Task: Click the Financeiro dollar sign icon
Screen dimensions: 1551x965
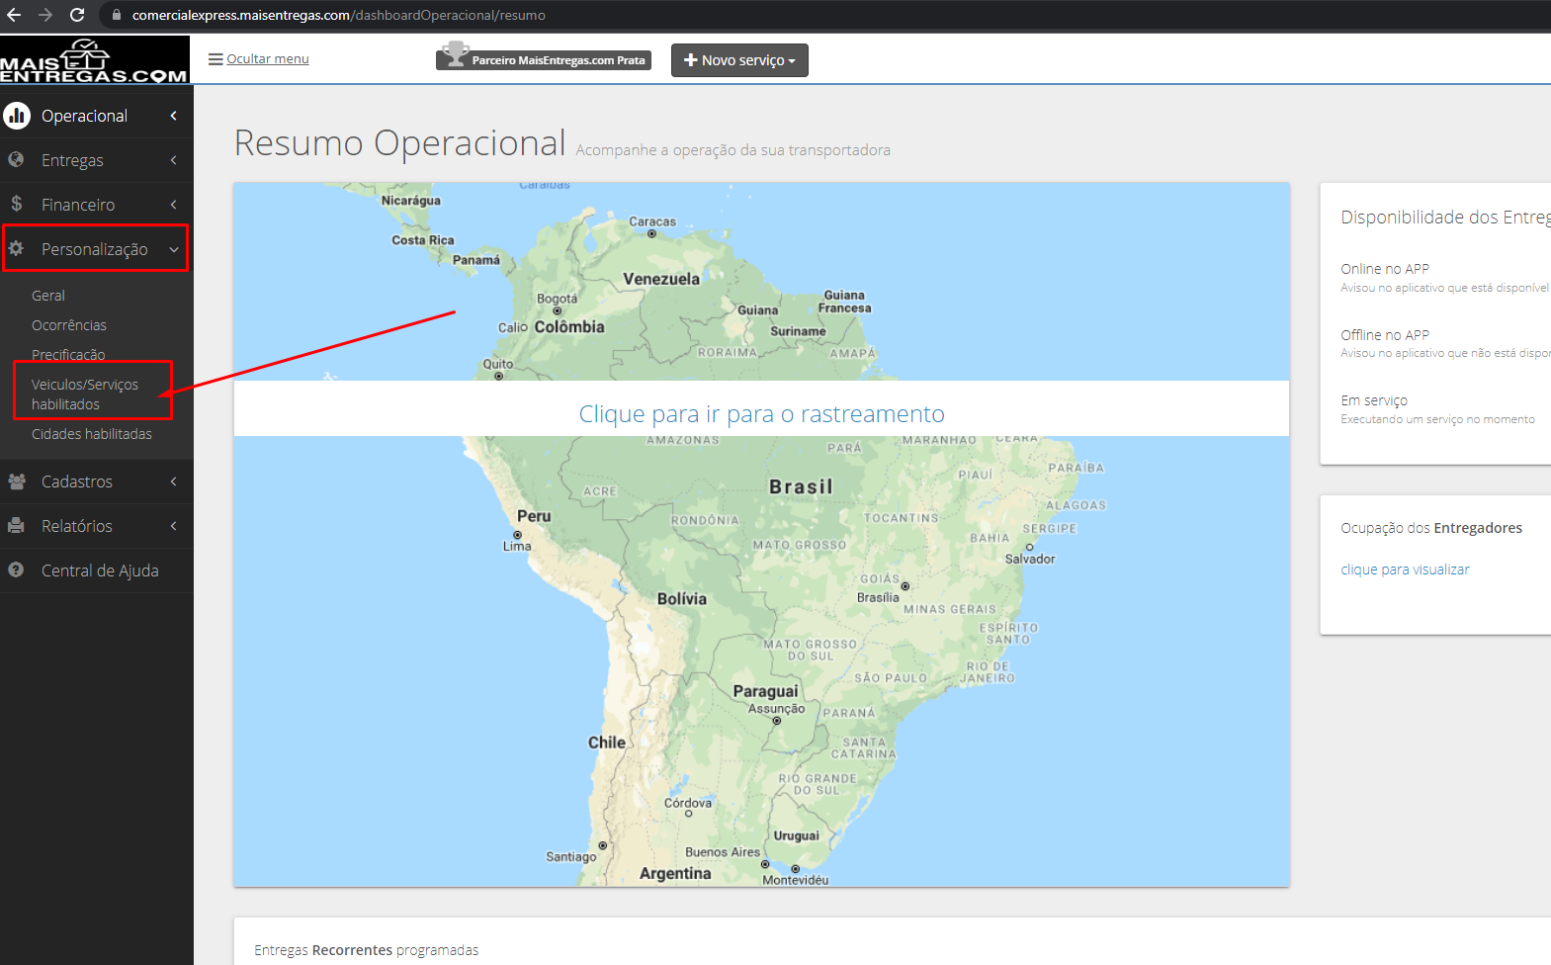Action: coord(16,204)
